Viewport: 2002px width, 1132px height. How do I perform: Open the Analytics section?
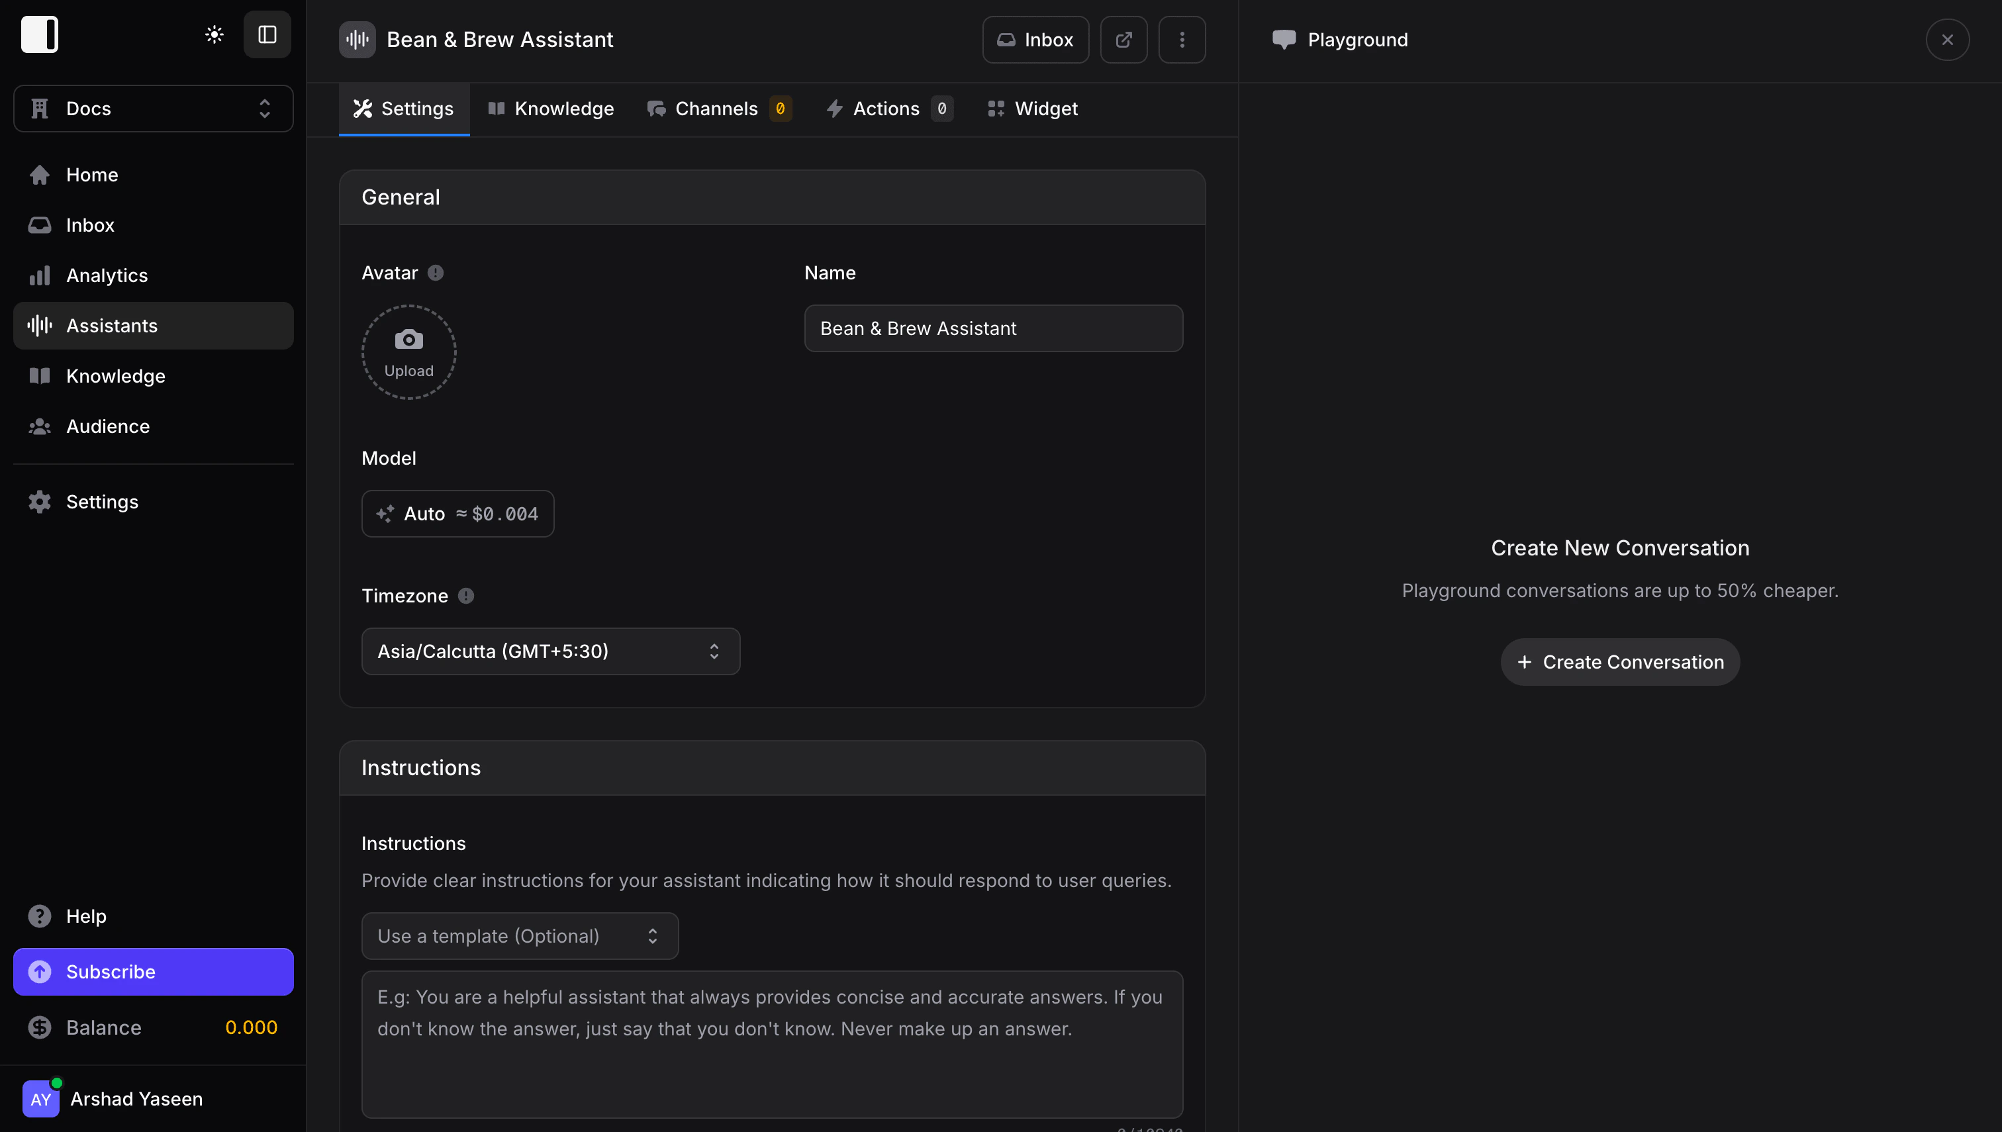tap(107, 275)
